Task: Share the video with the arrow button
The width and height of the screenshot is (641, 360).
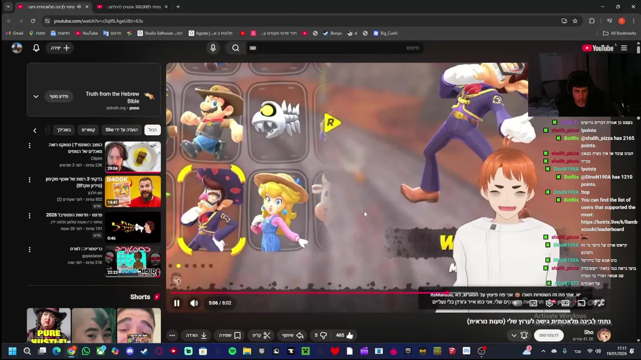Action: 293,335
